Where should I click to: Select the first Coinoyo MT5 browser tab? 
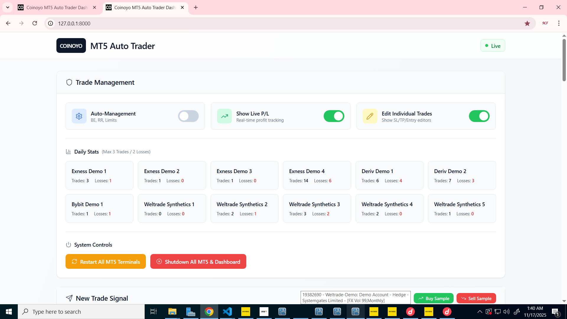56,7
